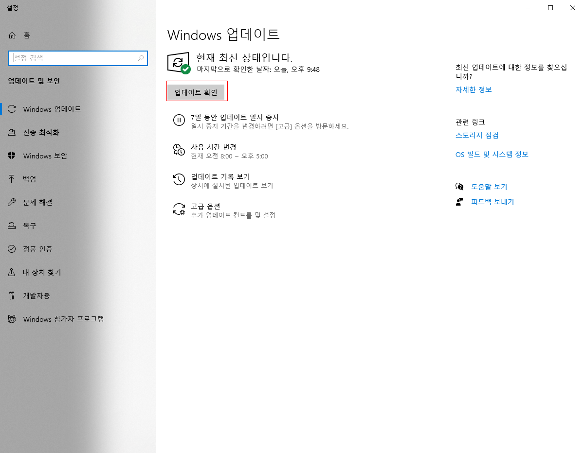Select Windows 업데이트 in the sidebar
Screen dimensions: 584x453
click(x=78, y=109)
